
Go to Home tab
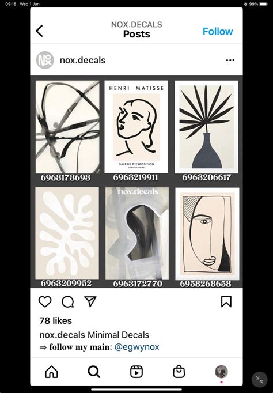tap(52, 372)
